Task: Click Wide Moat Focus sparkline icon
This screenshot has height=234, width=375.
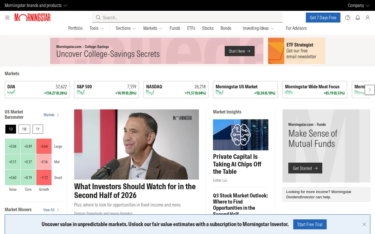Action: coord(289,92)
